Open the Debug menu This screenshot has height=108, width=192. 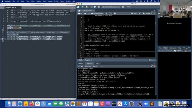50,1
